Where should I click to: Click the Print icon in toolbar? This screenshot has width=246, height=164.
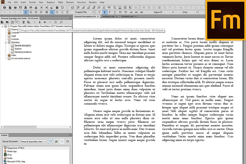coord(31,7)
